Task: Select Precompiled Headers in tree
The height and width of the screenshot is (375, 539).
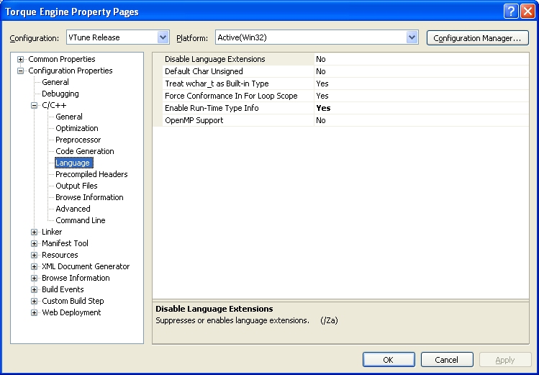Action: pyautogui.click(x=91, y=174)
